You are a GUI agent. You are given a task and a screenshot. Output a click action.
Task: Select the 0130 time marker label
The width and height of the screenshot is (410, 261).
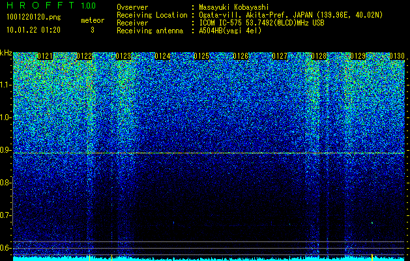click(x=397, y=56)
